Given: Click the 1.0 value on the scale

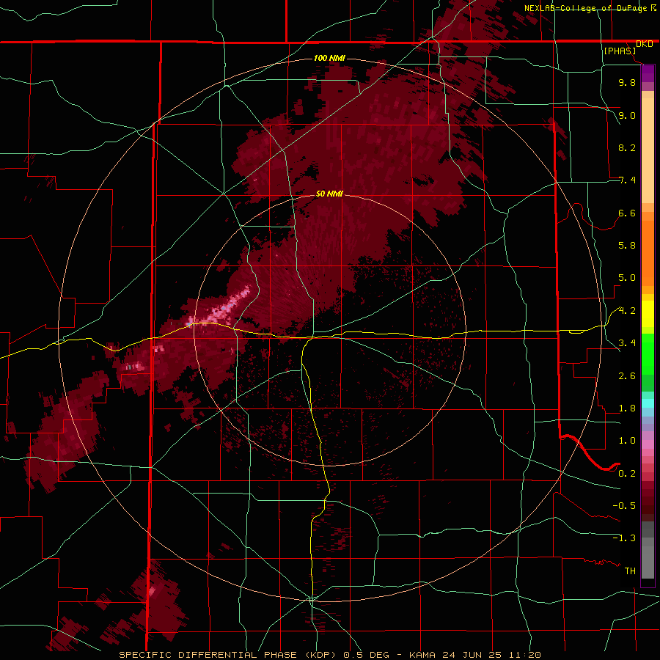Looking at the screenshot, I should click(x=627, y=441).
